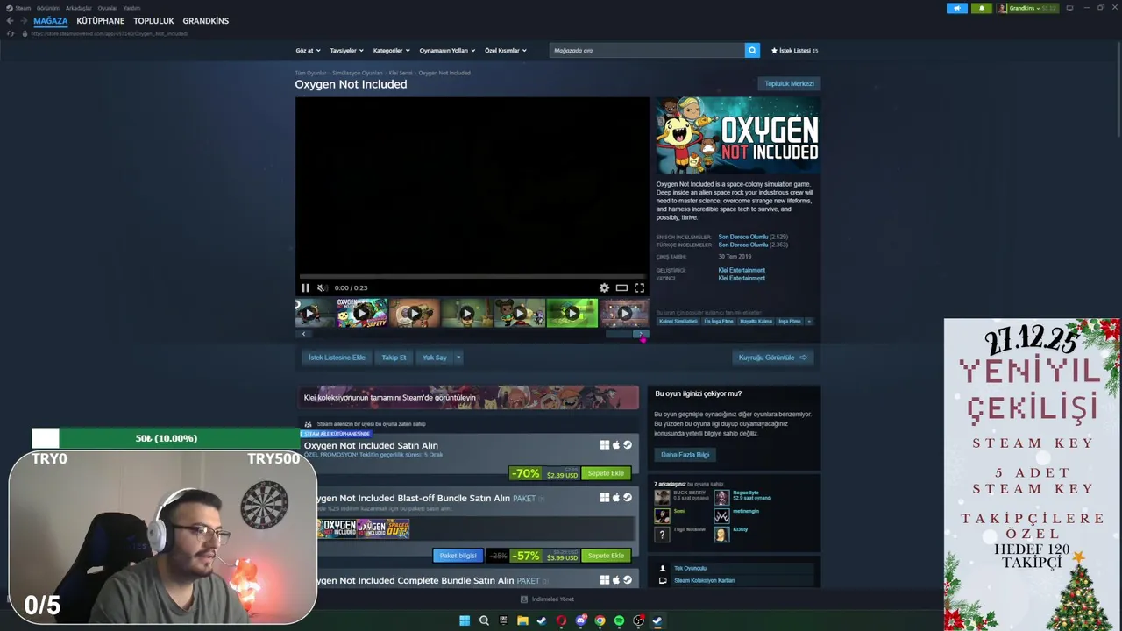Expand the Kategoriler menu

click(x=391, y=50)
